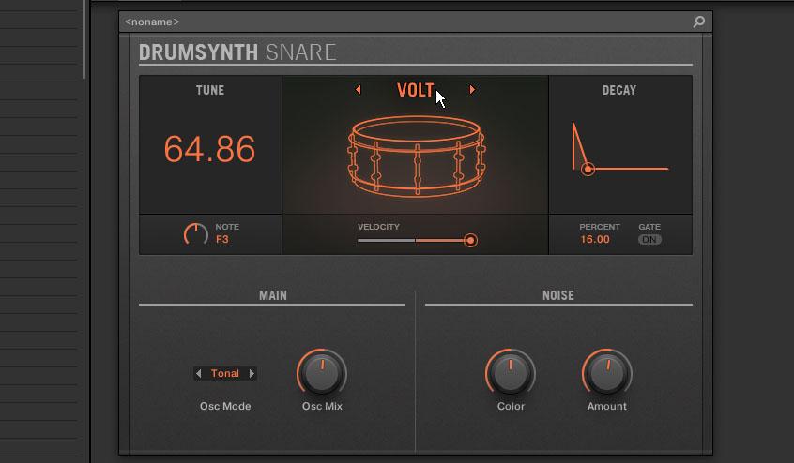794x463 pixels.
Task: Click the snare drum illustration
Action: tap(417, 156)
